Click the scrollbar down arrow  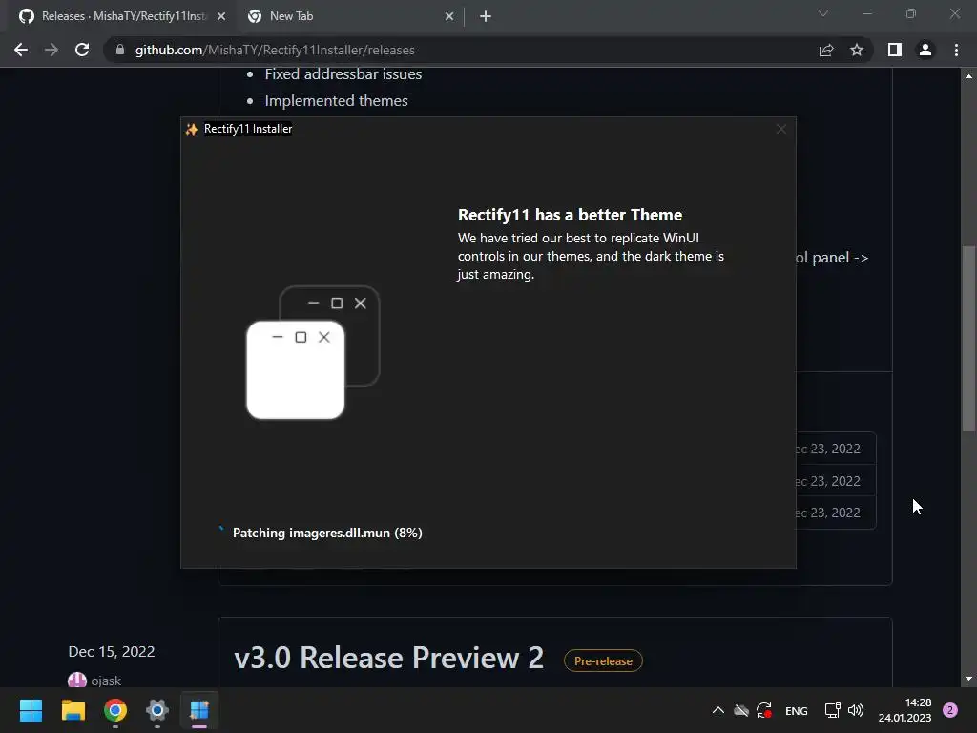(x=968, y=679)
